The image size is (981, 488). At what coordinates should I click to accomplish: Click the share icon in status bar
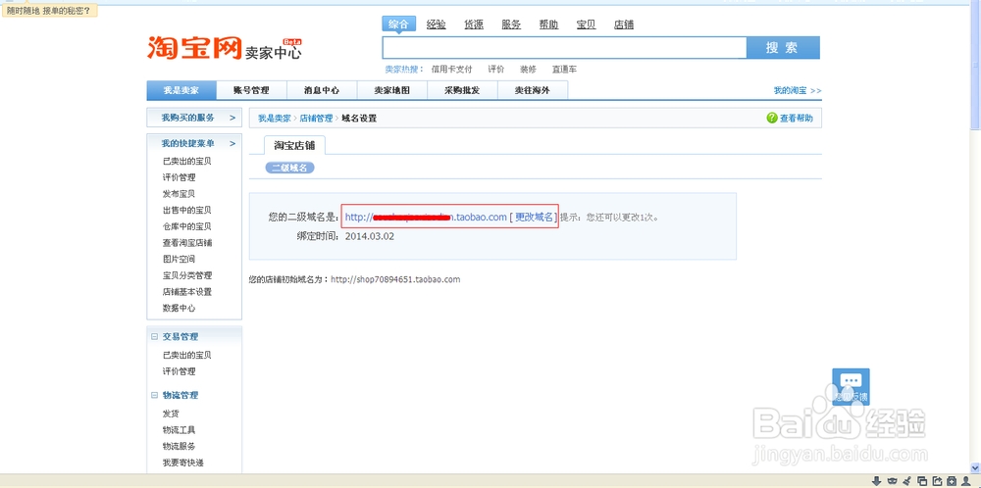tap(937, 480)
